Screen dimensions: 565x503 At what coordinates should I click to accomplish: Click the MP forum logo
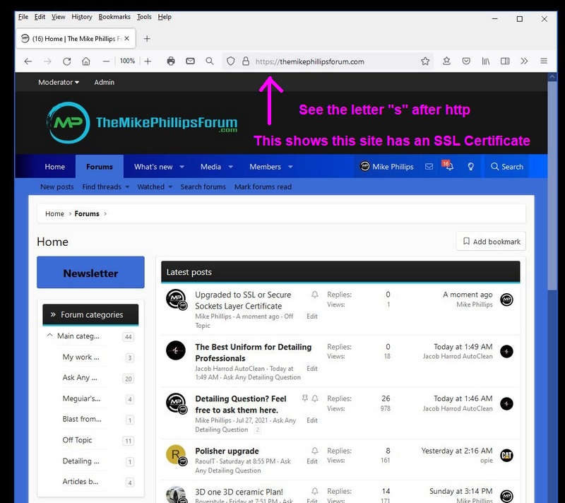pos(142,122)
